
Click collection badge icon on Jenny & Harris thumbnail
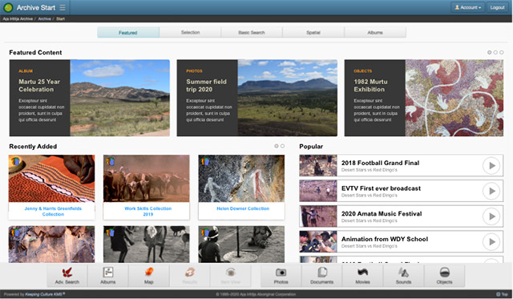(15, 161)
